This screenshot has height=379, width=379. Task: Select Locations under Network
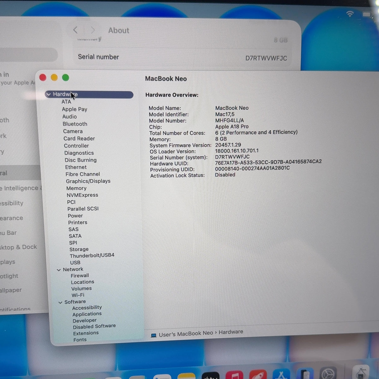pyautogui.click(x=82, y=282)
